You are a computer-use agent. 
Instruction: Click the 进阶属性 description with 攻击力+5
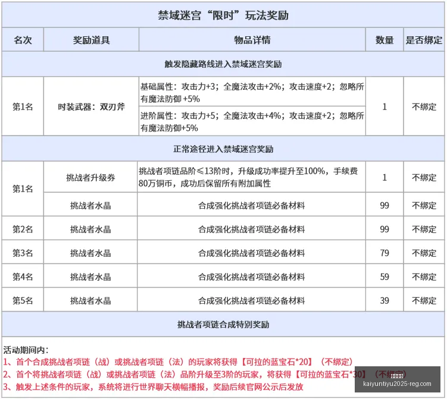pos(252,122)
